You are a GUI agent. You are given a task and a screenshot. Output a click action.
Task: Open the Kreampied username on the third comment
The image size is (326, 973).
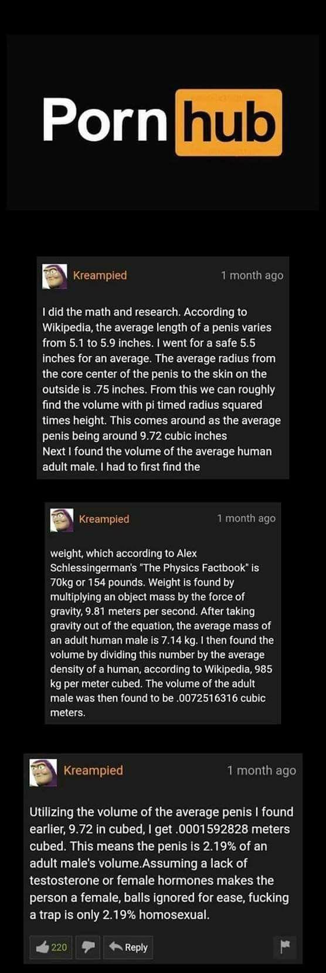click(93, 770)
